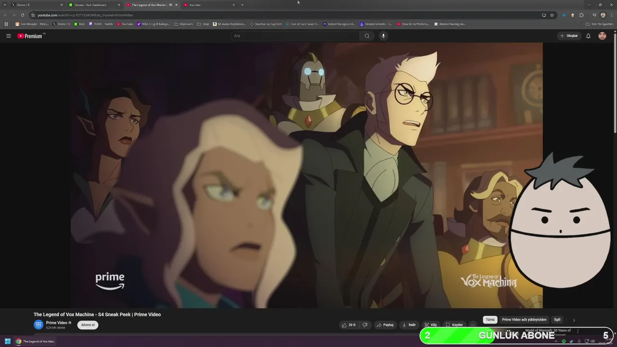Open Chrome three-dot menu
Image resolution: width=617 pixels, height=347 pixels.
(x=611, y=15)
